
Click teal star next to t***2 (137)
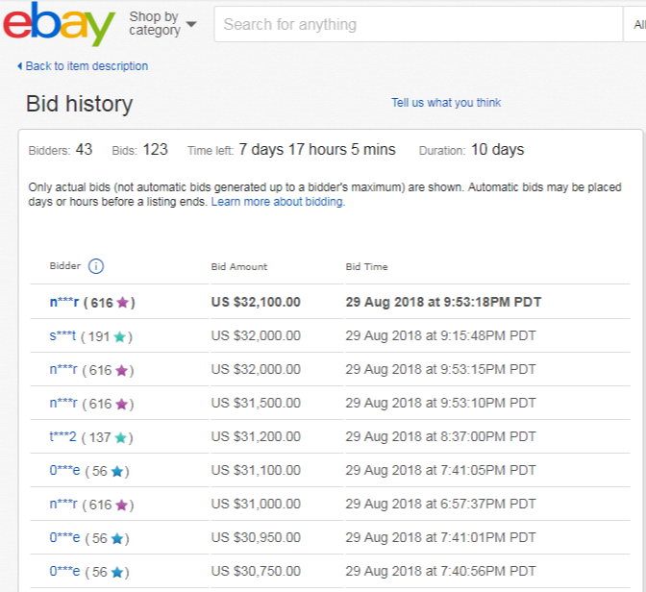point(119,437)
